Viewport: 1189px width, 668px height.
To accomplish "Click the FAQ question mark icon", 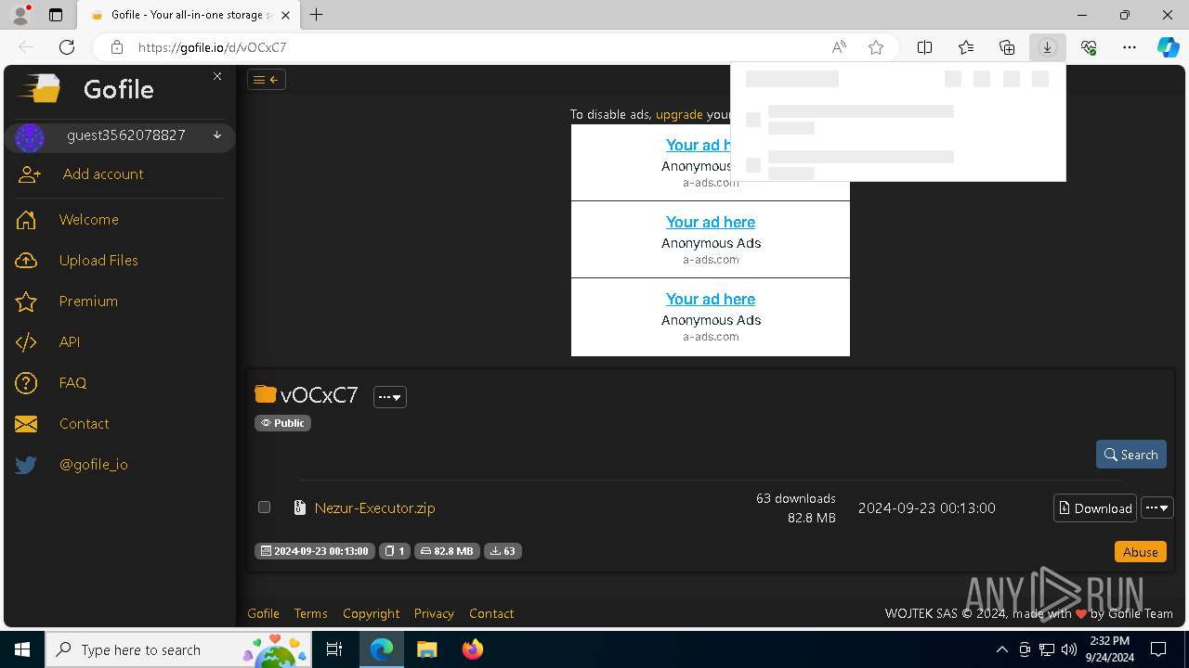I will point(26,383).
